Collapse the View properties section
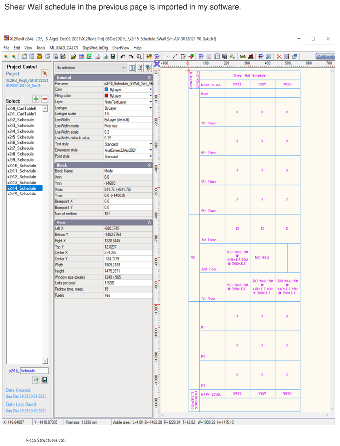 point(149,223)
